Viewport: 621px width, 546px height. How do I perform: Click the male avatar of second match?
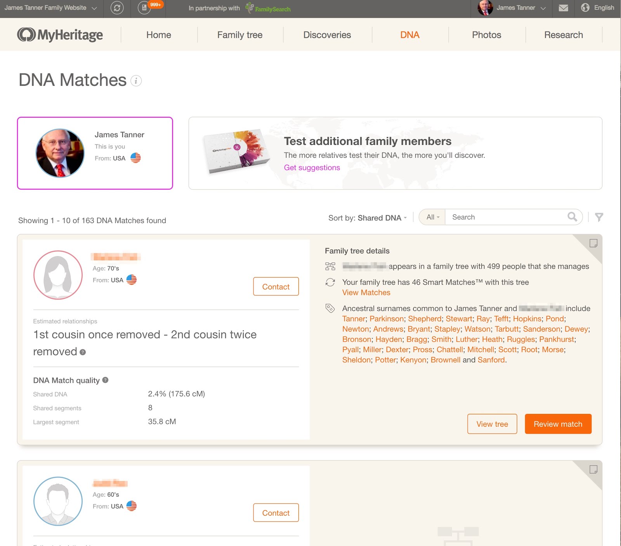[x=58, y=501]
